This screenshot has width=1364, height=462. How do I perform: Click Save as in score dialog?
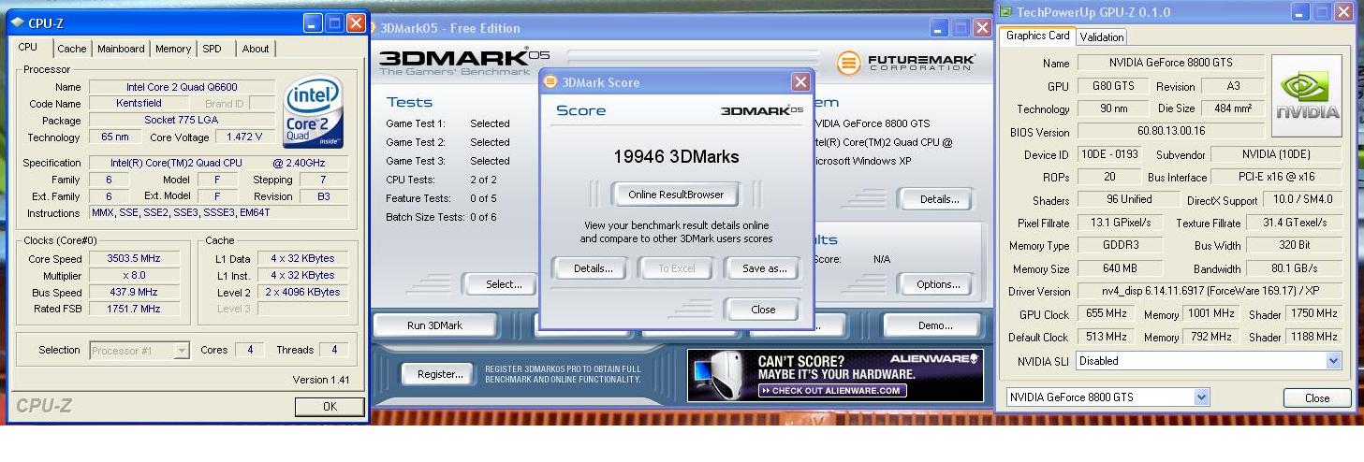pyautogui.click(x=764, y=268)
